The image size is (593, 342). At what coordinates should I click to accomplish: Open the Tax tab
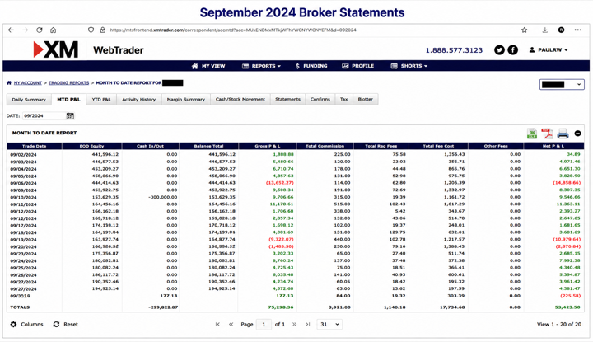[343, 100]
